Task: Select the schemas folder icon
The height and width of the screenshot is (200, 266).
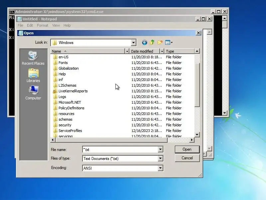Action: click(55, 119)
